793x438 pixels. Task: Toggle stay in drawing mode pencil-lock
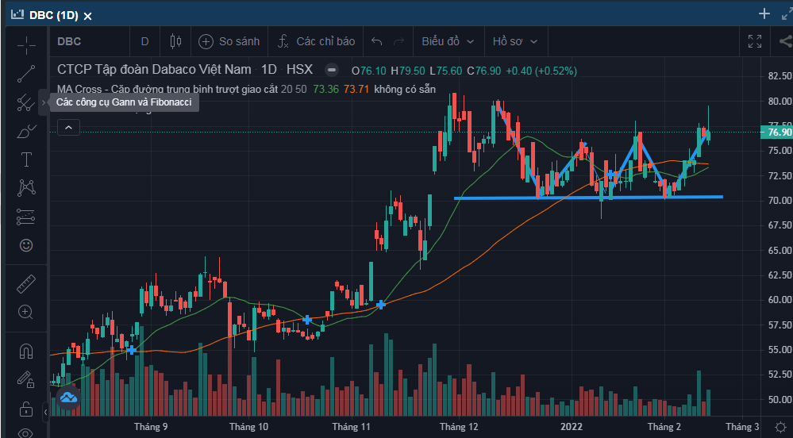26,380
